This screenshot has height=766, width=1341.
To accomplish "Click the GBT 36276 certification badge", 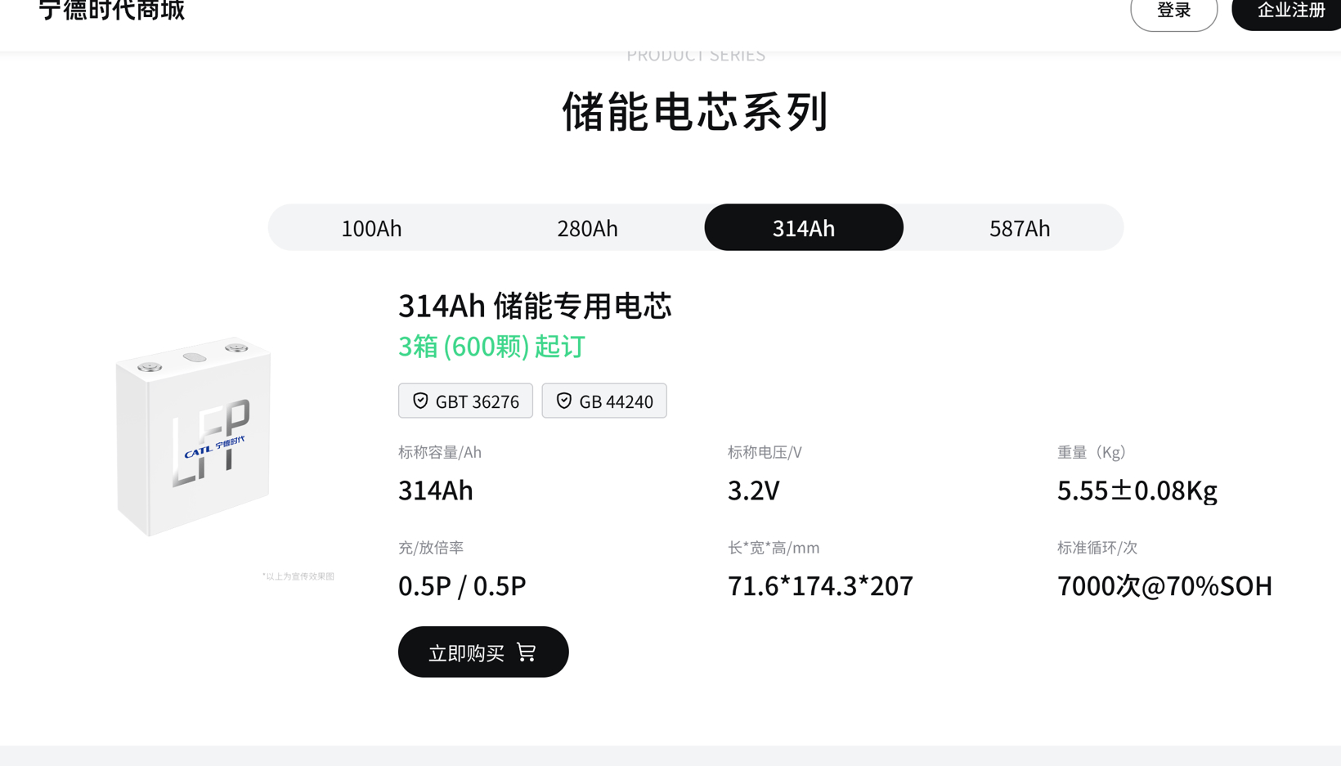I will click(465, 401).
